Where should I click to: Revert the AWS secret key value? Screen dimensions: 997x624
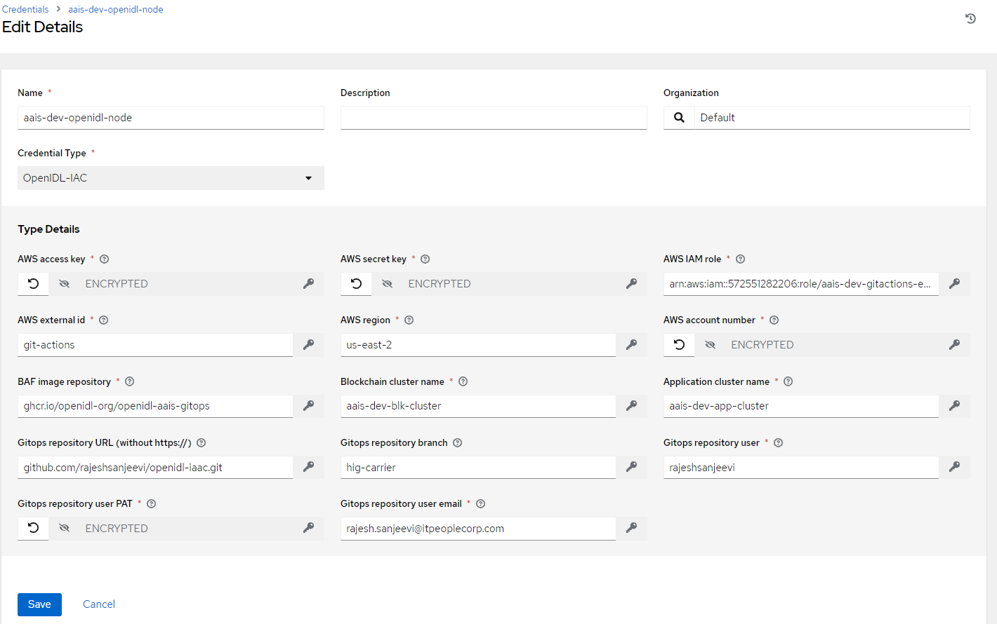pyautogui.click(x=356, y=284)
